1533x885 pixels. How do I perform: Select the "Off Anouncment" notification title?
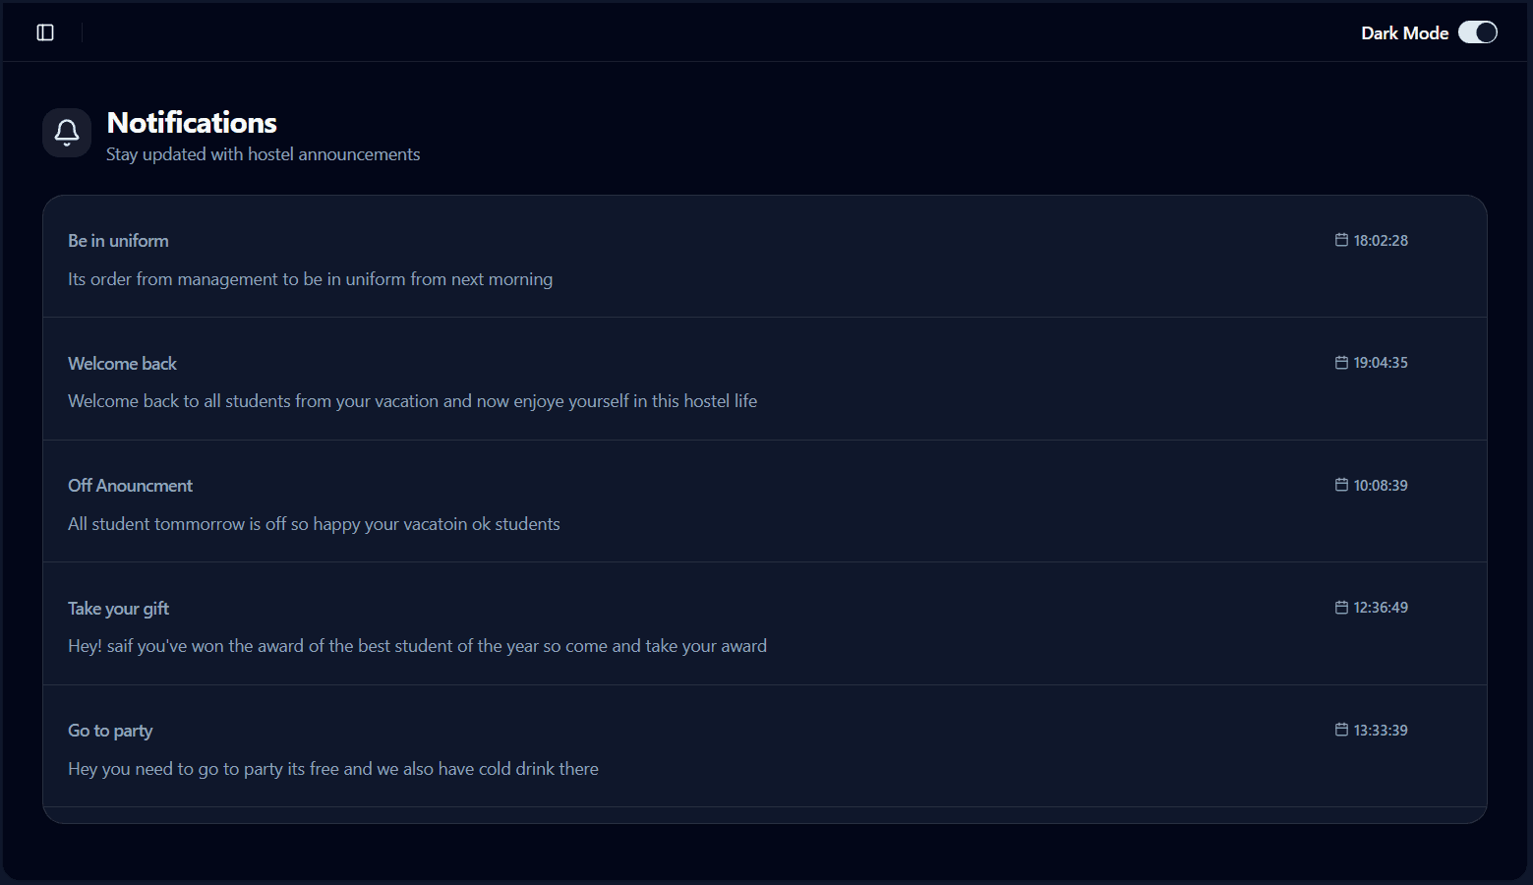point(130,486)
